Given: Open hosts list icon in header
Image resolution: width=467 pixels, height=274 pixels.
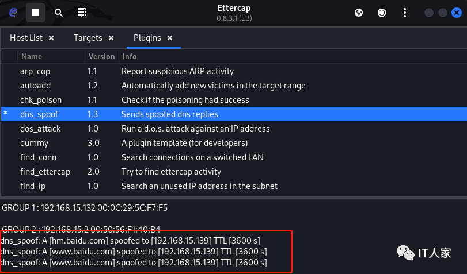Looking at the screenshot, I should pyautogui.click(x=82, y=12).
